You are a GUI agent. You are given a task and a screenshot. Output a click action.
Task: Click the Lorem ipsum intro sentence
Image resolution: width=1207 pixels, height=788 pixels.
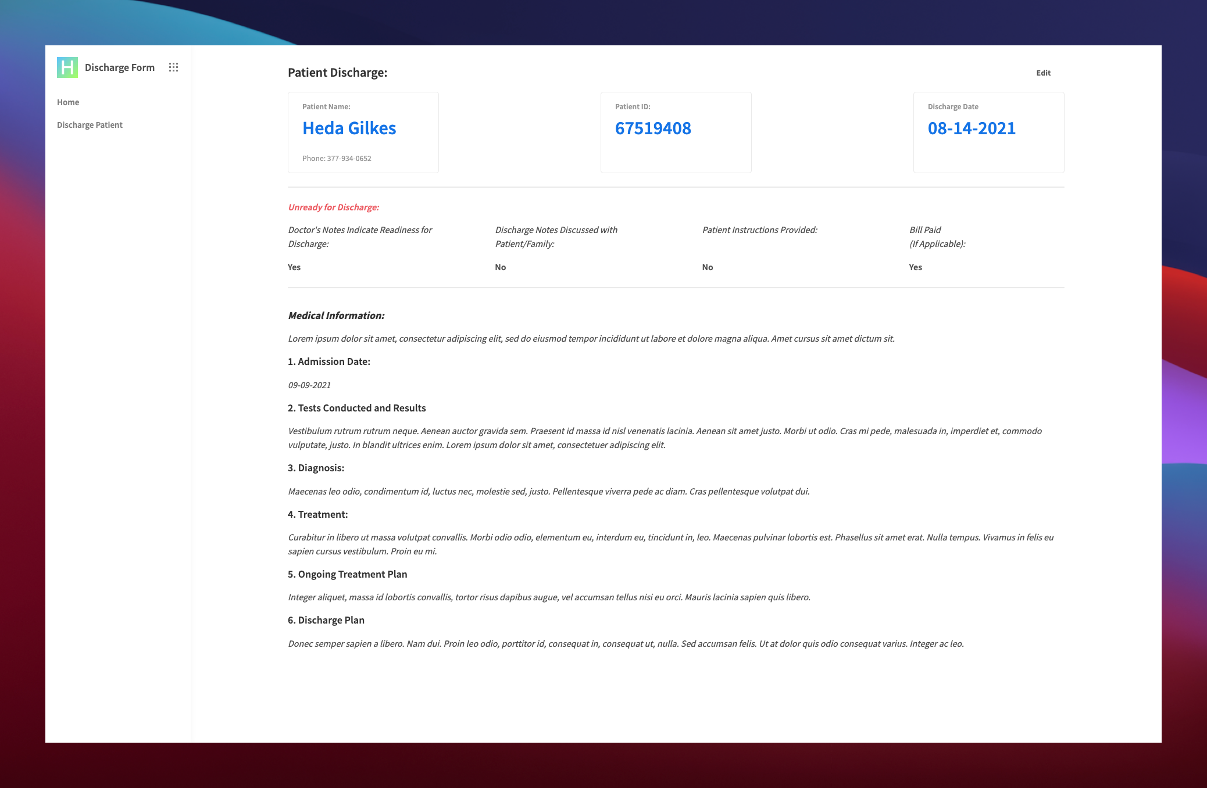coord(591,339)
